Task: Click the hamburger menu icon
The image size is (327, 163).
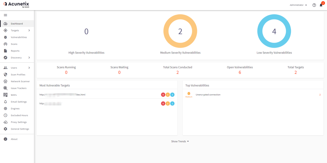Action: 6,15
